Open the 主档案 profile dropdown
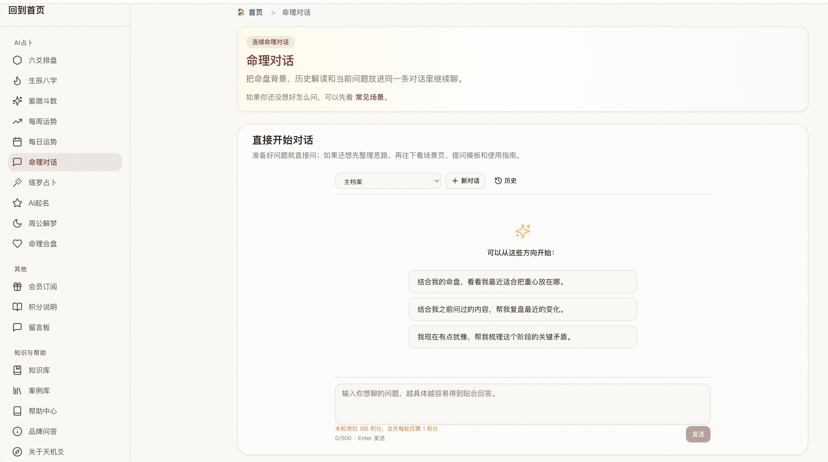828x462 pixels. click(388, 181)
